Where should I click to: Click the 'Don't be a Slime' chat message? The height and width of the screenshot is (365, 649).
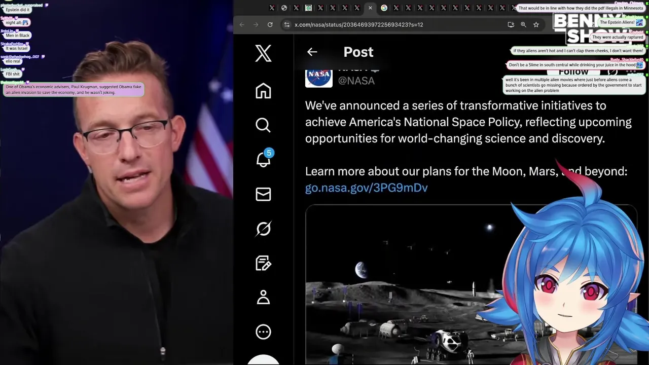pos(575,65)
